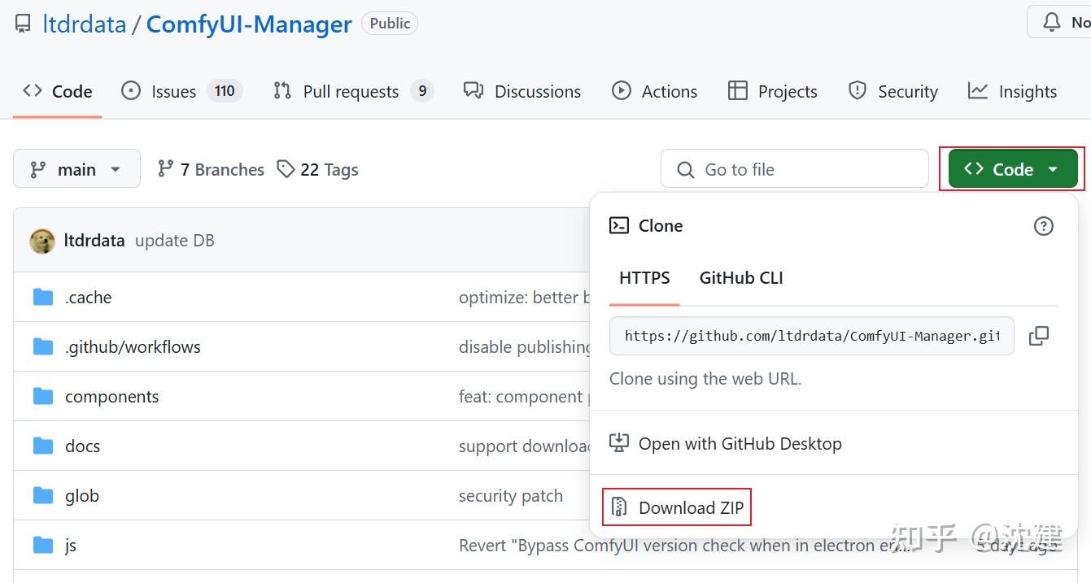Screen dimensions: 1091x583
Task: Click ltdrdata's avatar image
Action: pos(42,241)
